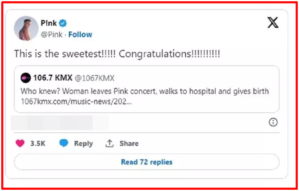Open the quoted tweet headline text
This screenshot has width=299, height=191.
tap(144, 91)
